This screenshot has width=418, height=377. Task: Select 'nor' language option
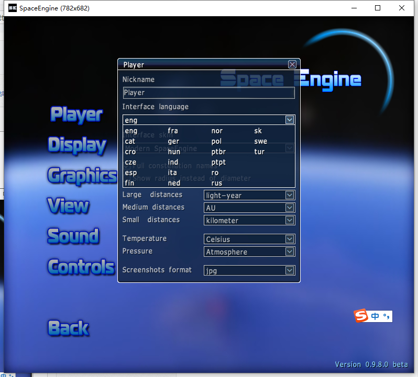[217, 131]
